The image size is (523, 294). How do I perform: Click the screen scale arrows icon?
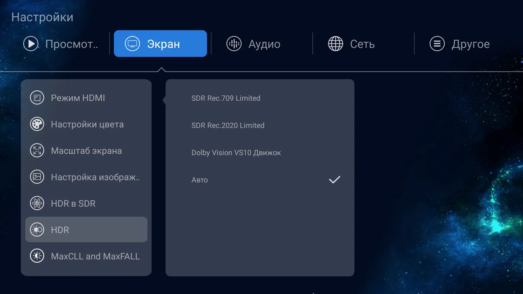37,151
